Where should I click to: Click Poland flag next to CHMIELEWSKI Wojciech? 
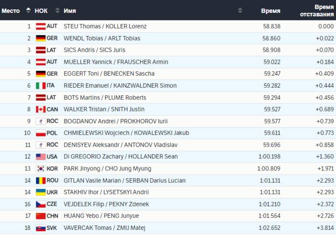click(x=41, y=133)
